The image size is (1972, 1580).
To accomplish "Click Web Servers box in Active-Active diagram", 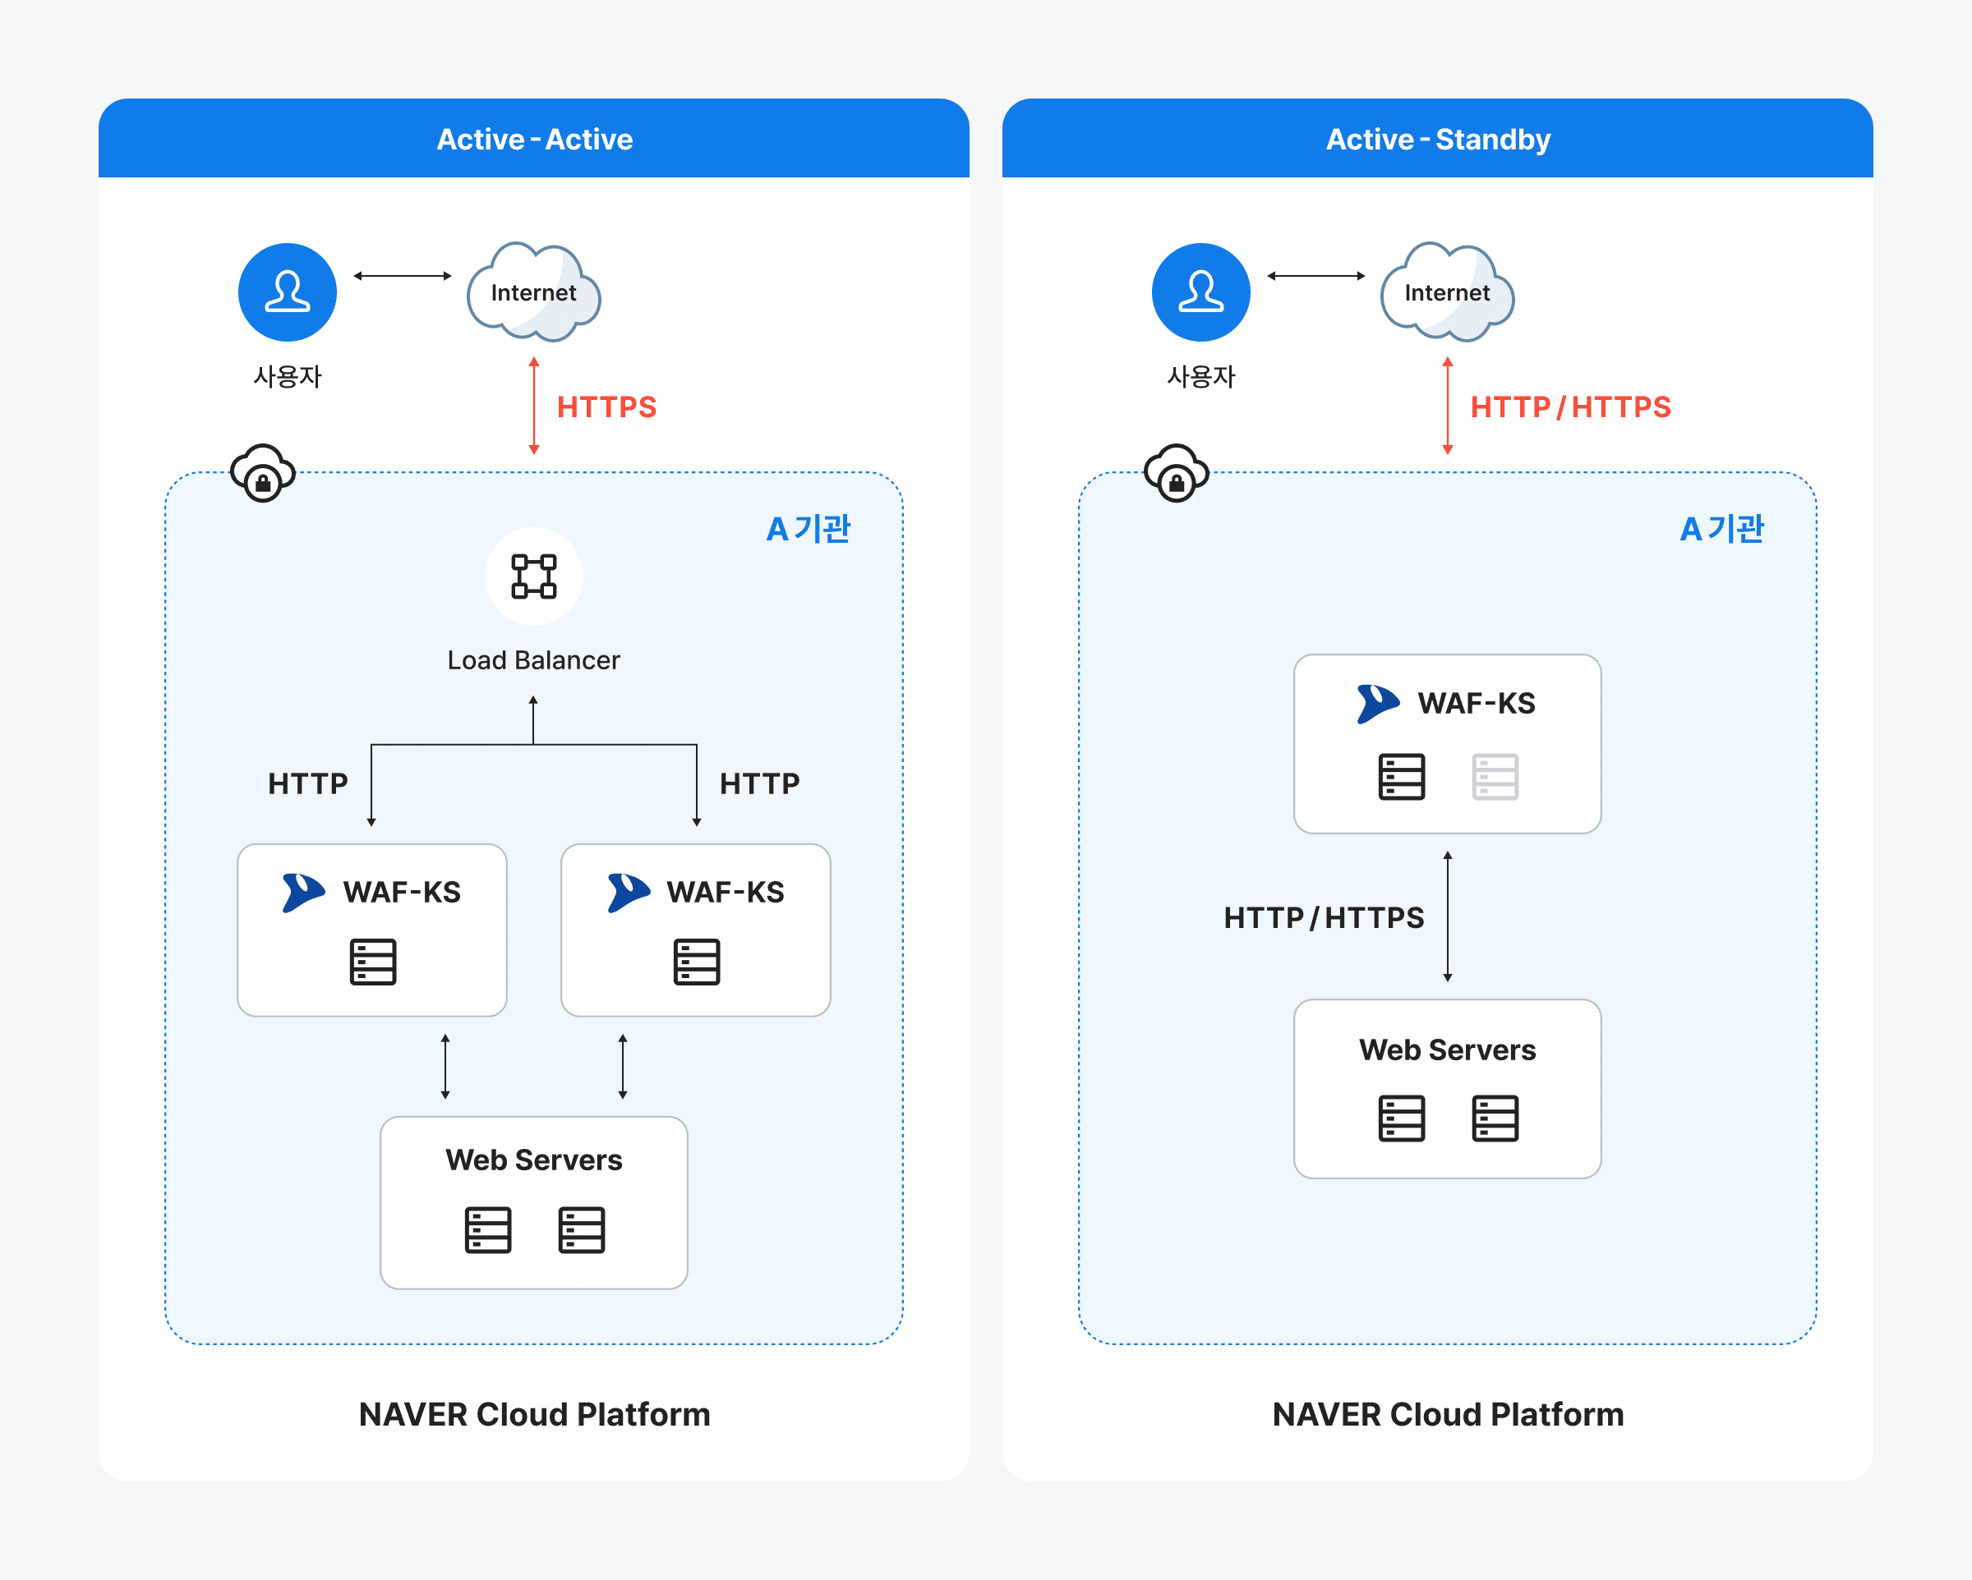I will coord(533,1201).
